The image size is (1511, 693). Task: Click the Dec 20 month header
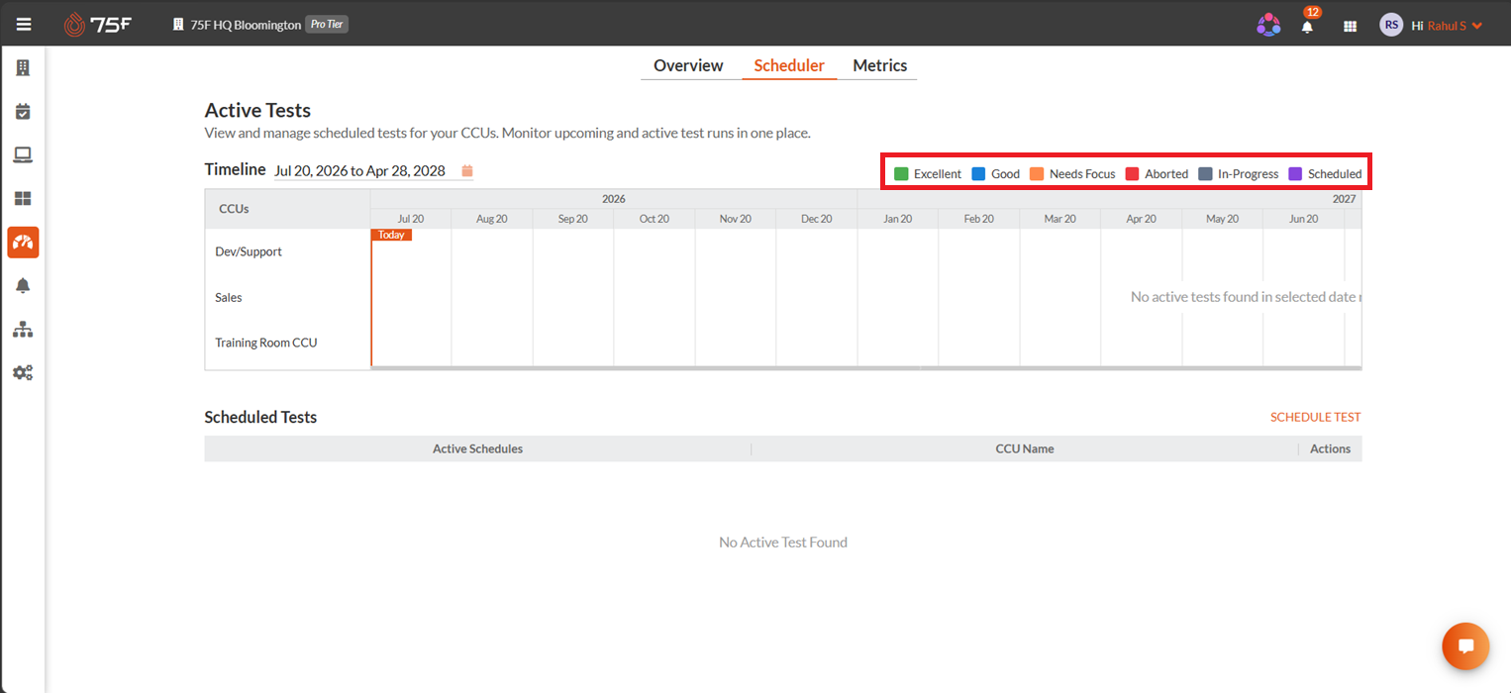pyautogui.click(x=817, y=219)
